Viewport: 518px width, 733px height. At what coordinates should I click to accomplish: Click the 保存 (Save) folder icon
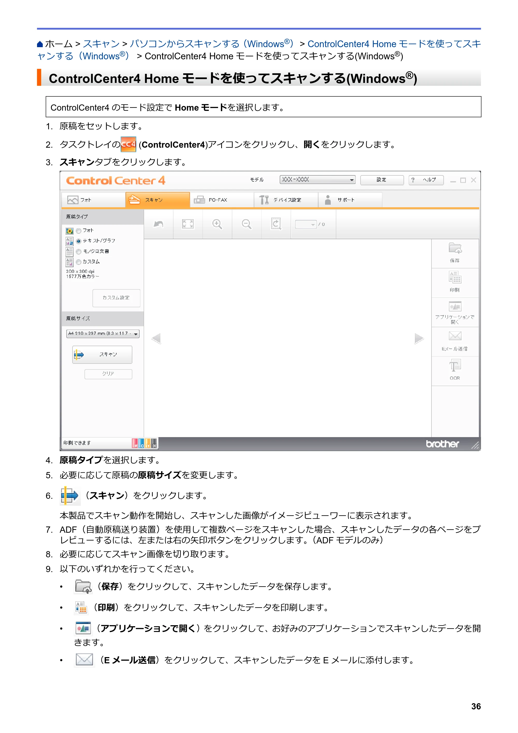click(x=455, y=248)
